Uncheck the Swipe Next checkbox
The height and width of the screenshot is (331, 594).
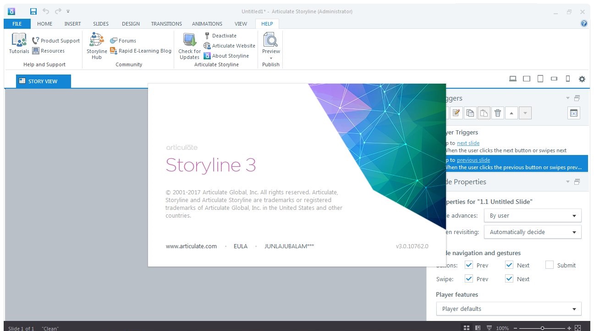click(509, 278)
